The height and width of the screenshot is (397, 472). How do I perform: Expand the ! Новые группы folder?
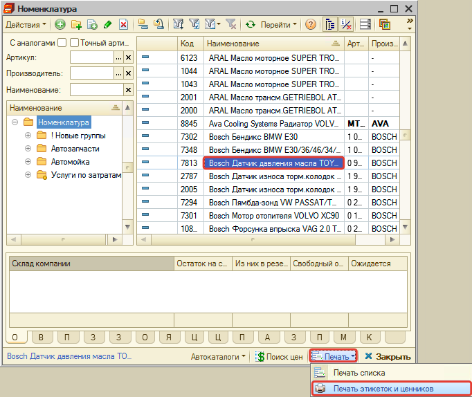tap(28, 136)
